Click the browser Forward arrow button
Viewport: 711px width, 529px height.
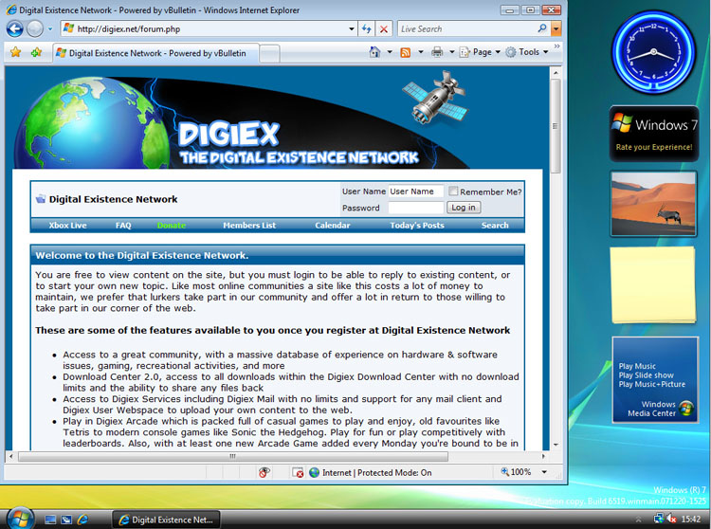pos(35,29)
